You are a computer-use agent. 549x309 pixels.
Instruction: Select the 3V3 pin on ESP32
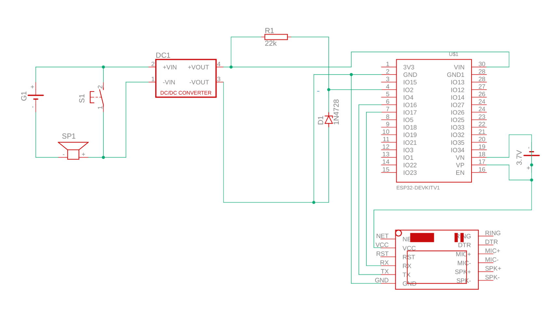408,67
